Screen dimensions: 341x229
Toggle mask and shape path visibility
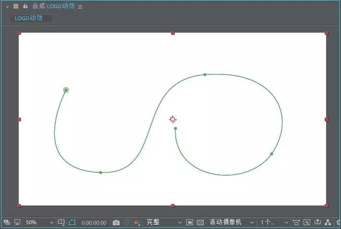pos(72,222)
